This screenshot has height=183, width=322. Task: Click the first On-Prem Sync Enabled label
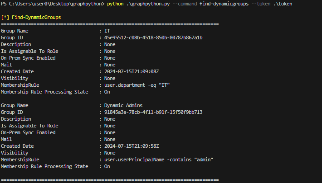point(28,58)
